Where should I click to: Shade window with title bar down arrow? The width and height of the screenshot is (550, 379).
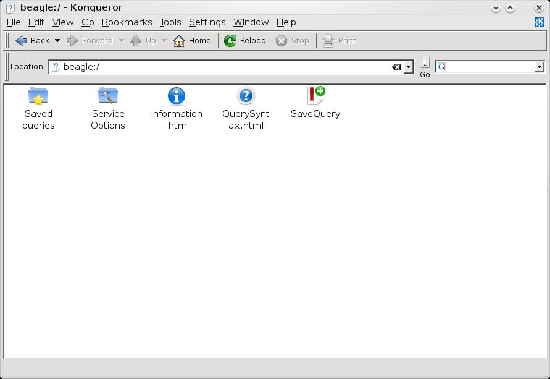(x=496, y=7)
